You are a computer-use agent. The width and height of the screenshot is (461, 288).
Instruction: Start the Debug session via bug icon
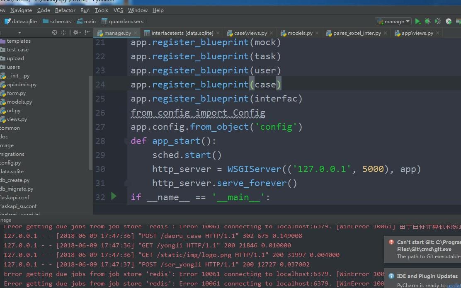[427, 21]
